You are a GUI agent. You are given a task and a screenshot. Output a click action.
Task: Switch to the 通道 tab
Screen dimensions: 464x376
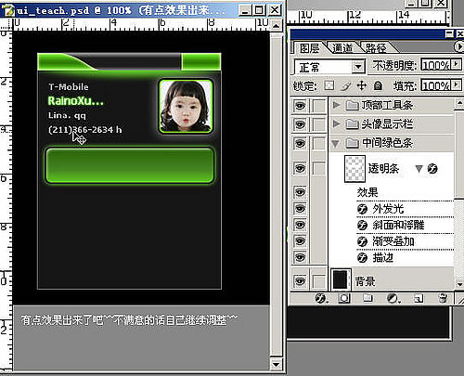tap(342, 48)
